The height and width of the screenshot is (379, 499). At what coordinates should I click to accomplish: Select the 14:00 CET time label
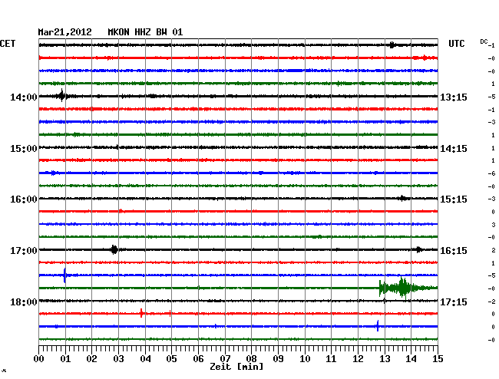(x=24, y=97)
